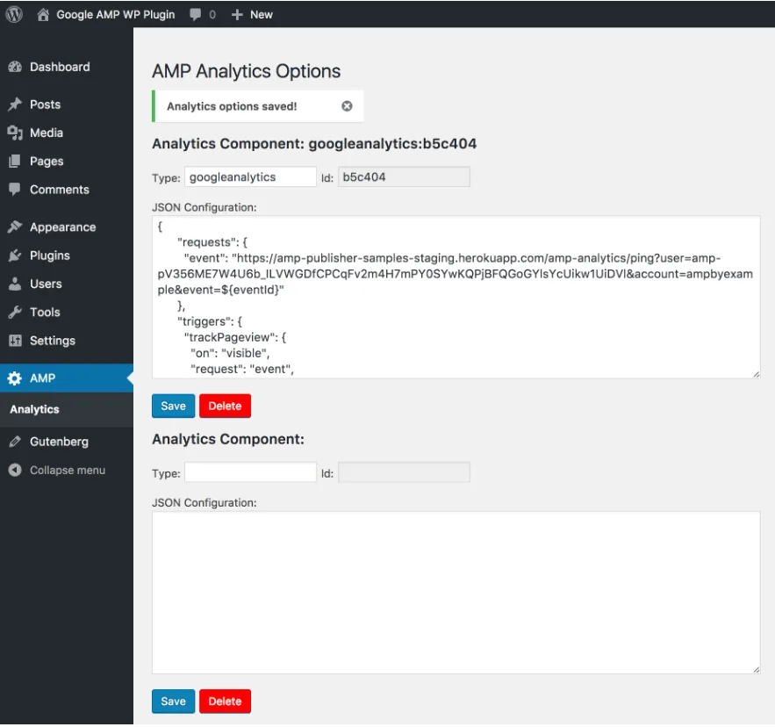Open Comments menu item
775x727 pixels.
pyautogui.click(x=67, y=190)
